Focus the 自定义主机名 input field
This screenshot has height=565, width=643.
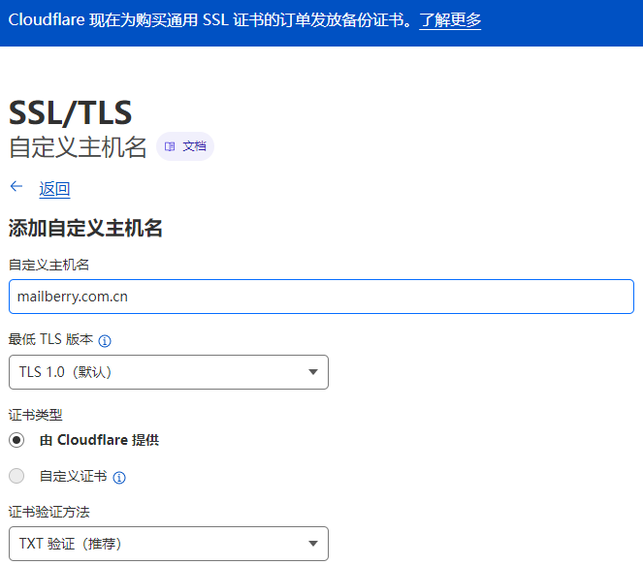[322, 297]
